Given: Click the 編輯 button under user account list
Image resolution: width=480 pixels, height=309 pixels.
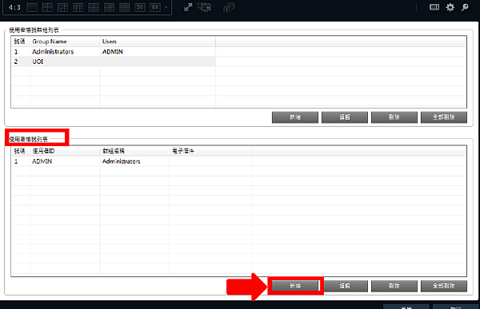Looking at the screenshot, I should (346, 286).
